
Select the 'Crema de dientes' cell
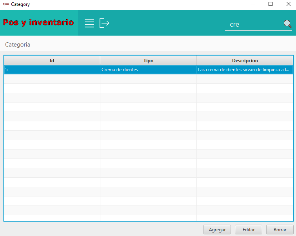[148, 70]
